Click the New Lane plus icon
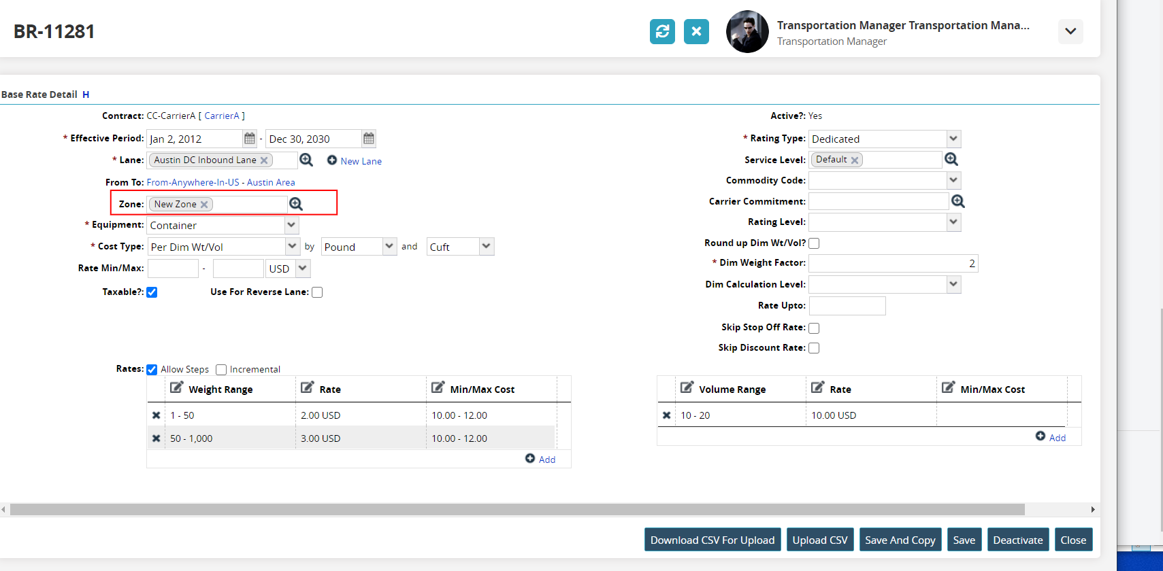 [332, 160]
